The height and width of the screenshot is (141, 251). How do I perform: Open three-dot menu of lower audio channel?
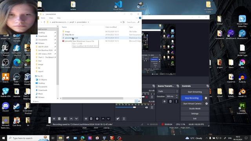(x=152, y=107)
